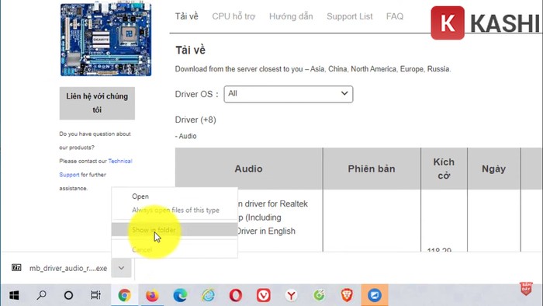Screen dimensions: 543x306
Task: Switch to the Hướng dẫn tab
Action: tap(291, 16)
